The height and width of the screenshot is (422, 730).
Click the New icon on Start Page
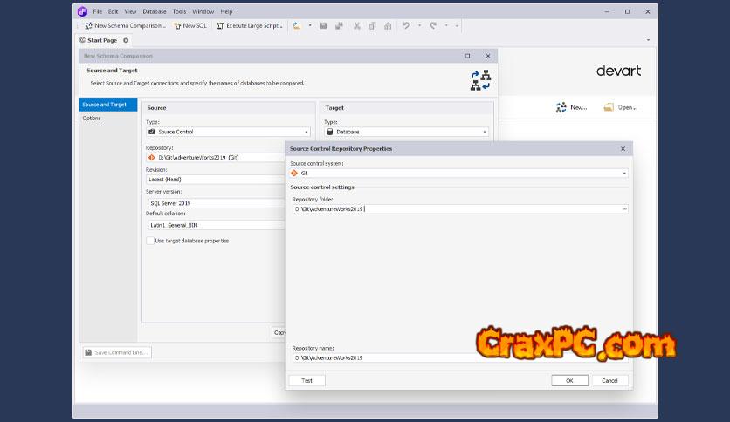coord(561,107)
